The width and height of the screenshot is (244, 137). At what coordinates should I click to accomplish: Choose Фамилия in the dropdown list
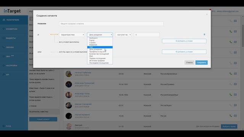[100, 45]
